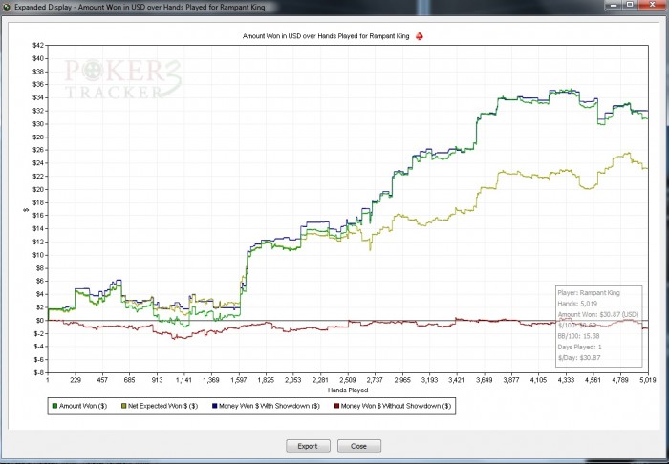This screenshot has height=464, width=669.
Task: Select the red Money Won Without Showdown swatch
Action: (x=336, y=406)
